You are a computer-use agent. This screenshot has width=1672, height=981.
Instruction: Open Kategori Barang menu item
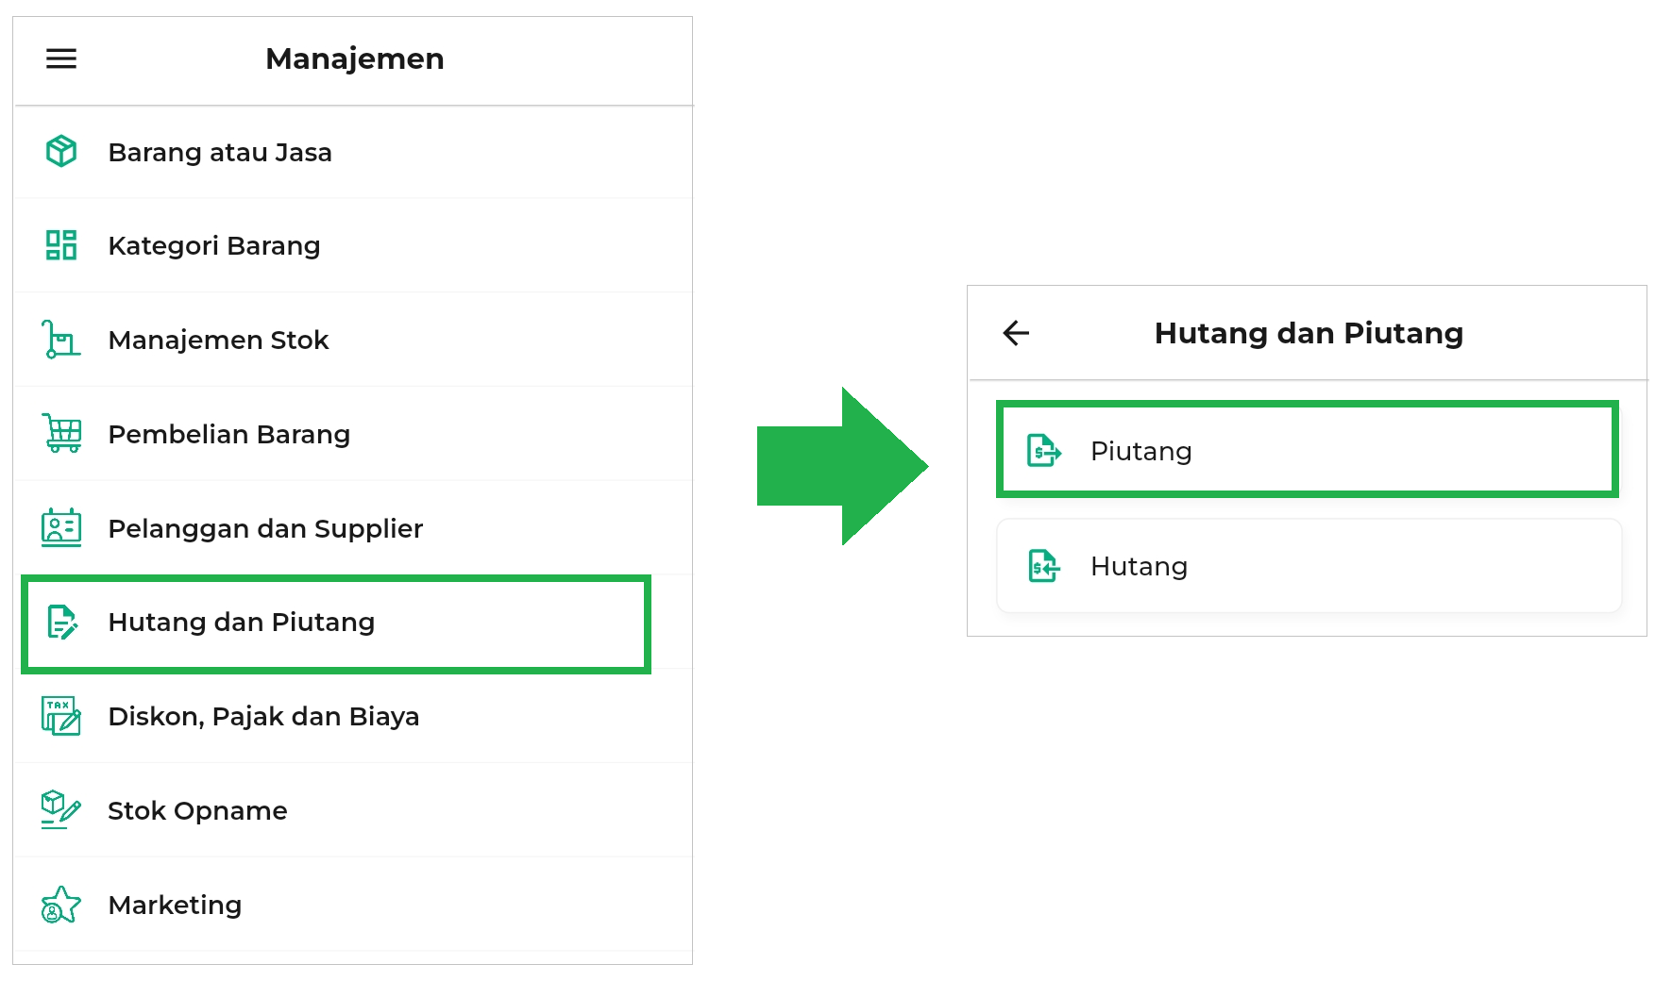(214, 246)
